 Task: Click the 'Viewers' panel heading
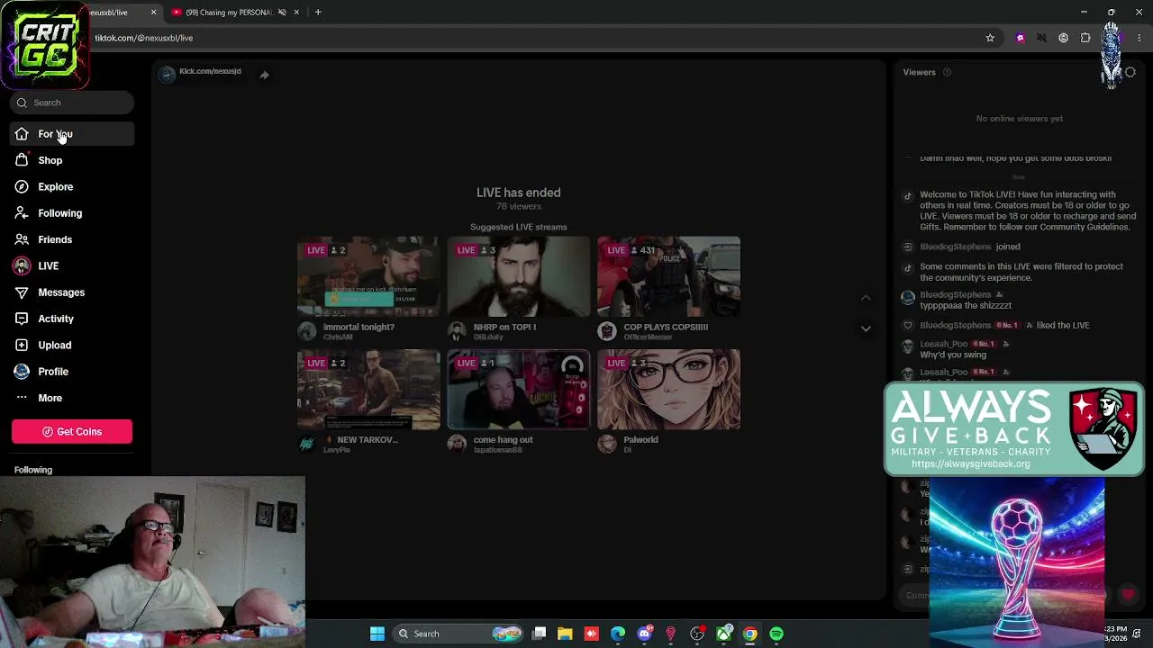click(920, 72)
